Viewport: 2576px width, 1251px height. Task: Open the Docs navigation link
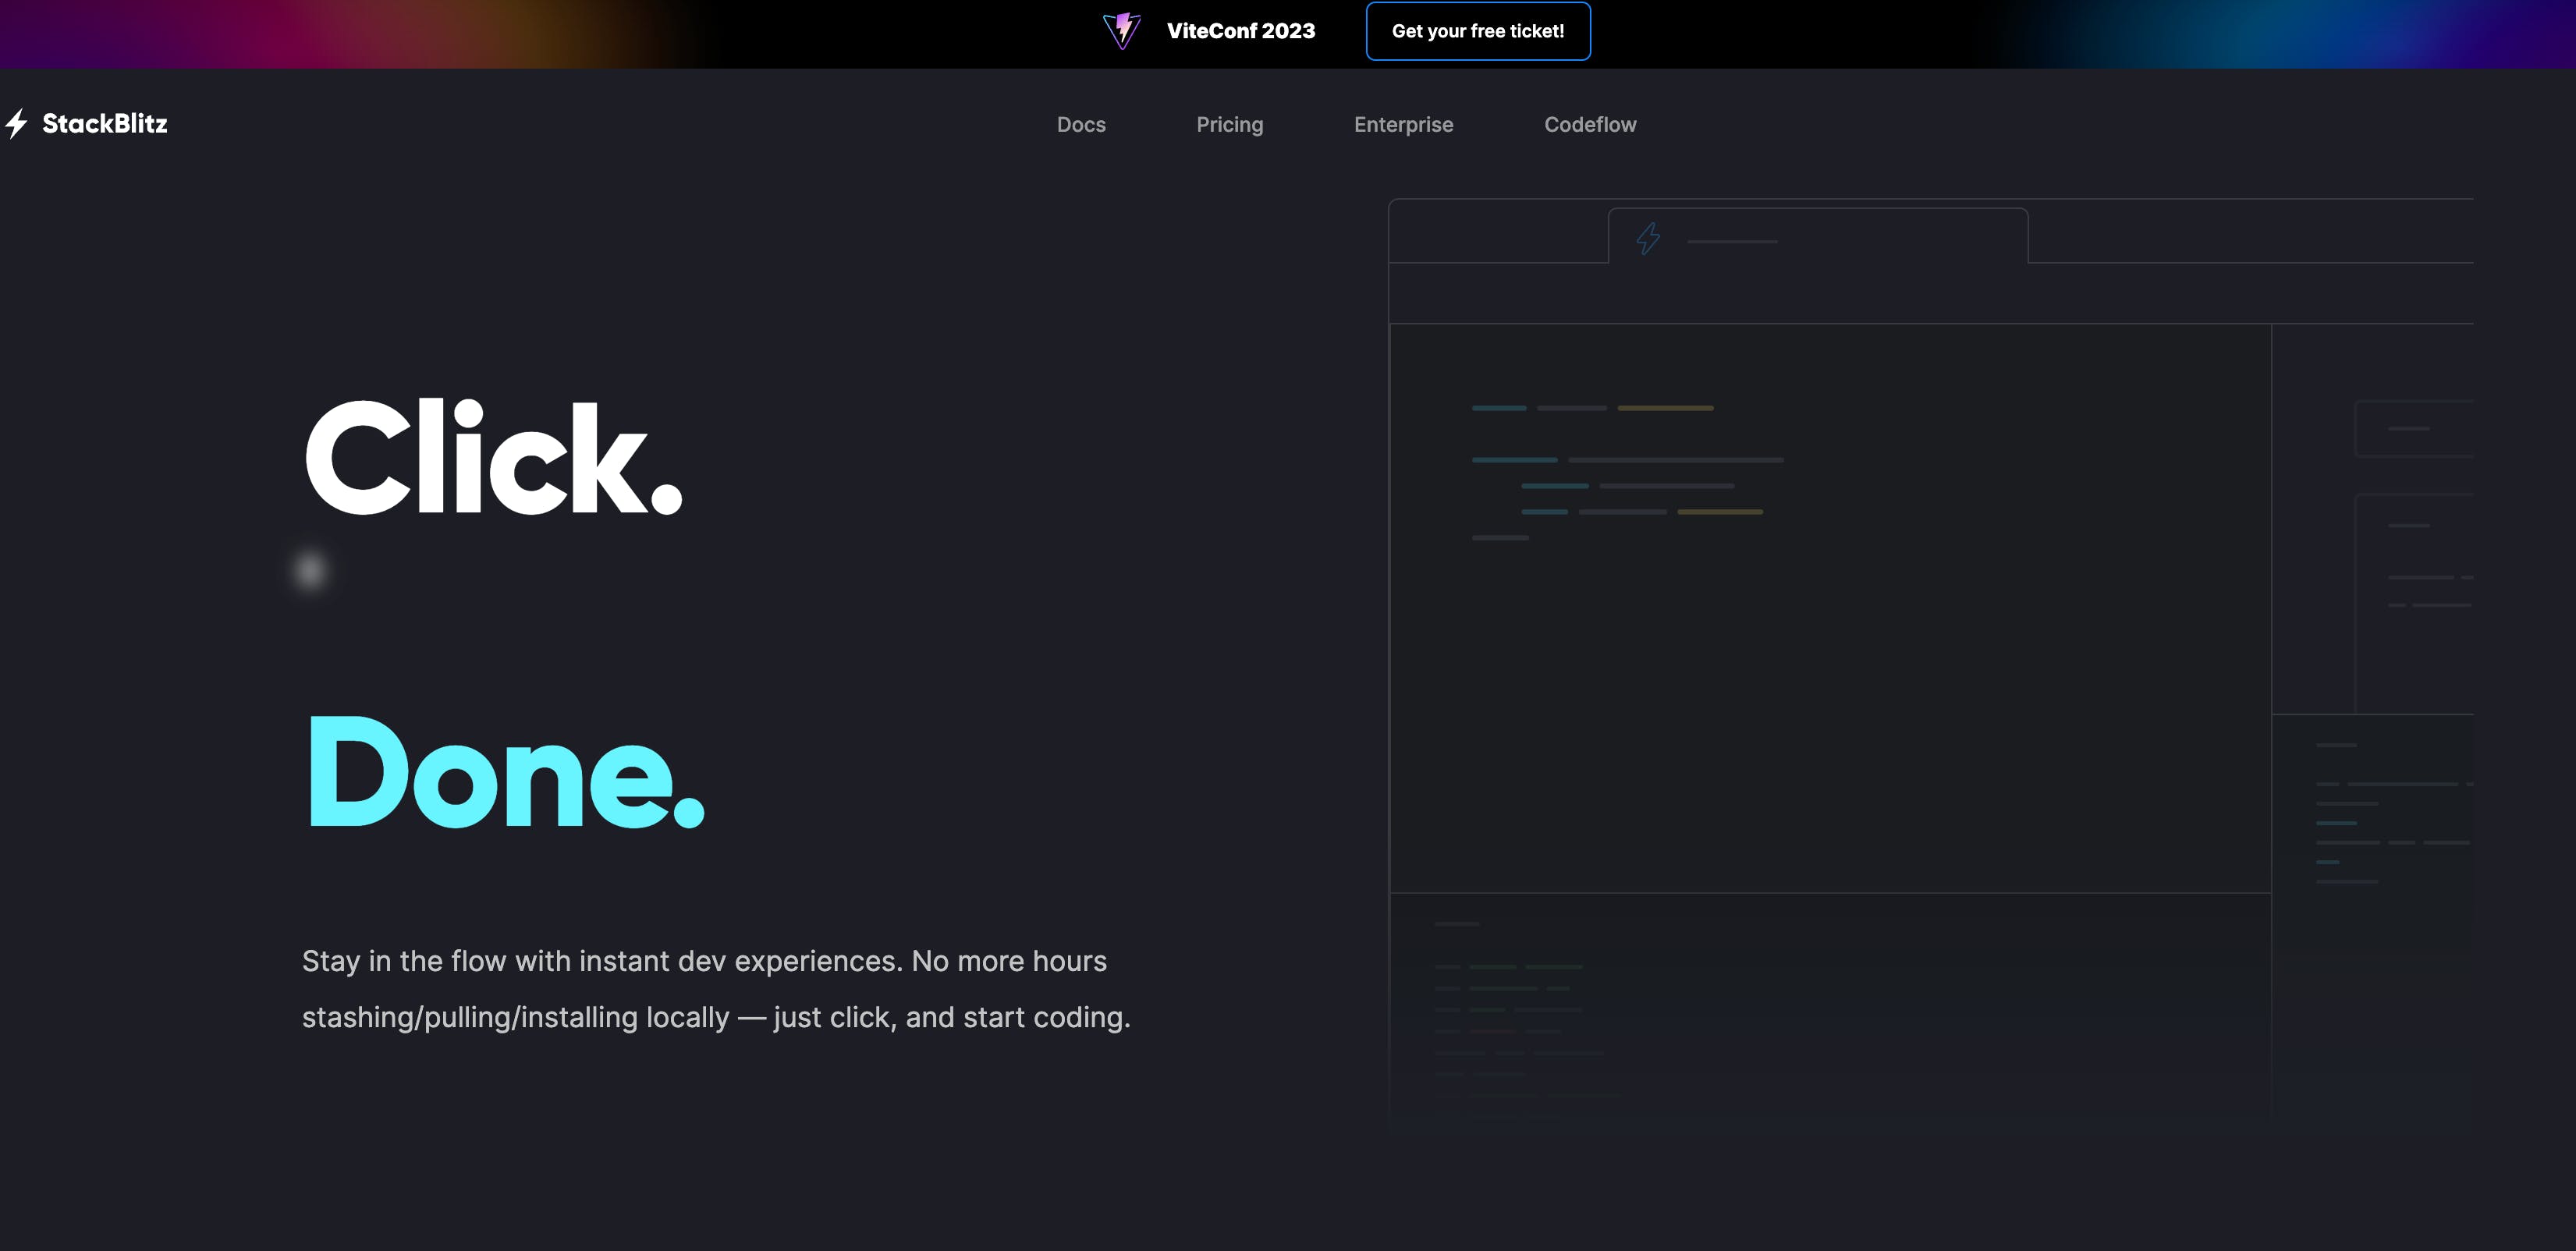tap(1081, 125)
